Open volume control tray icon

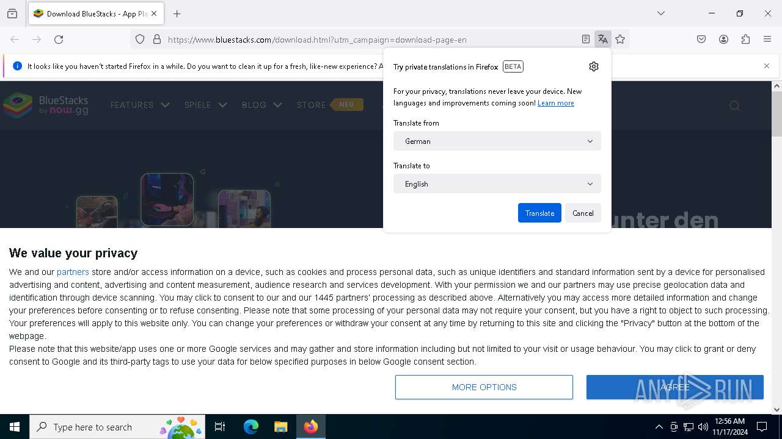(x=703, y=427)
